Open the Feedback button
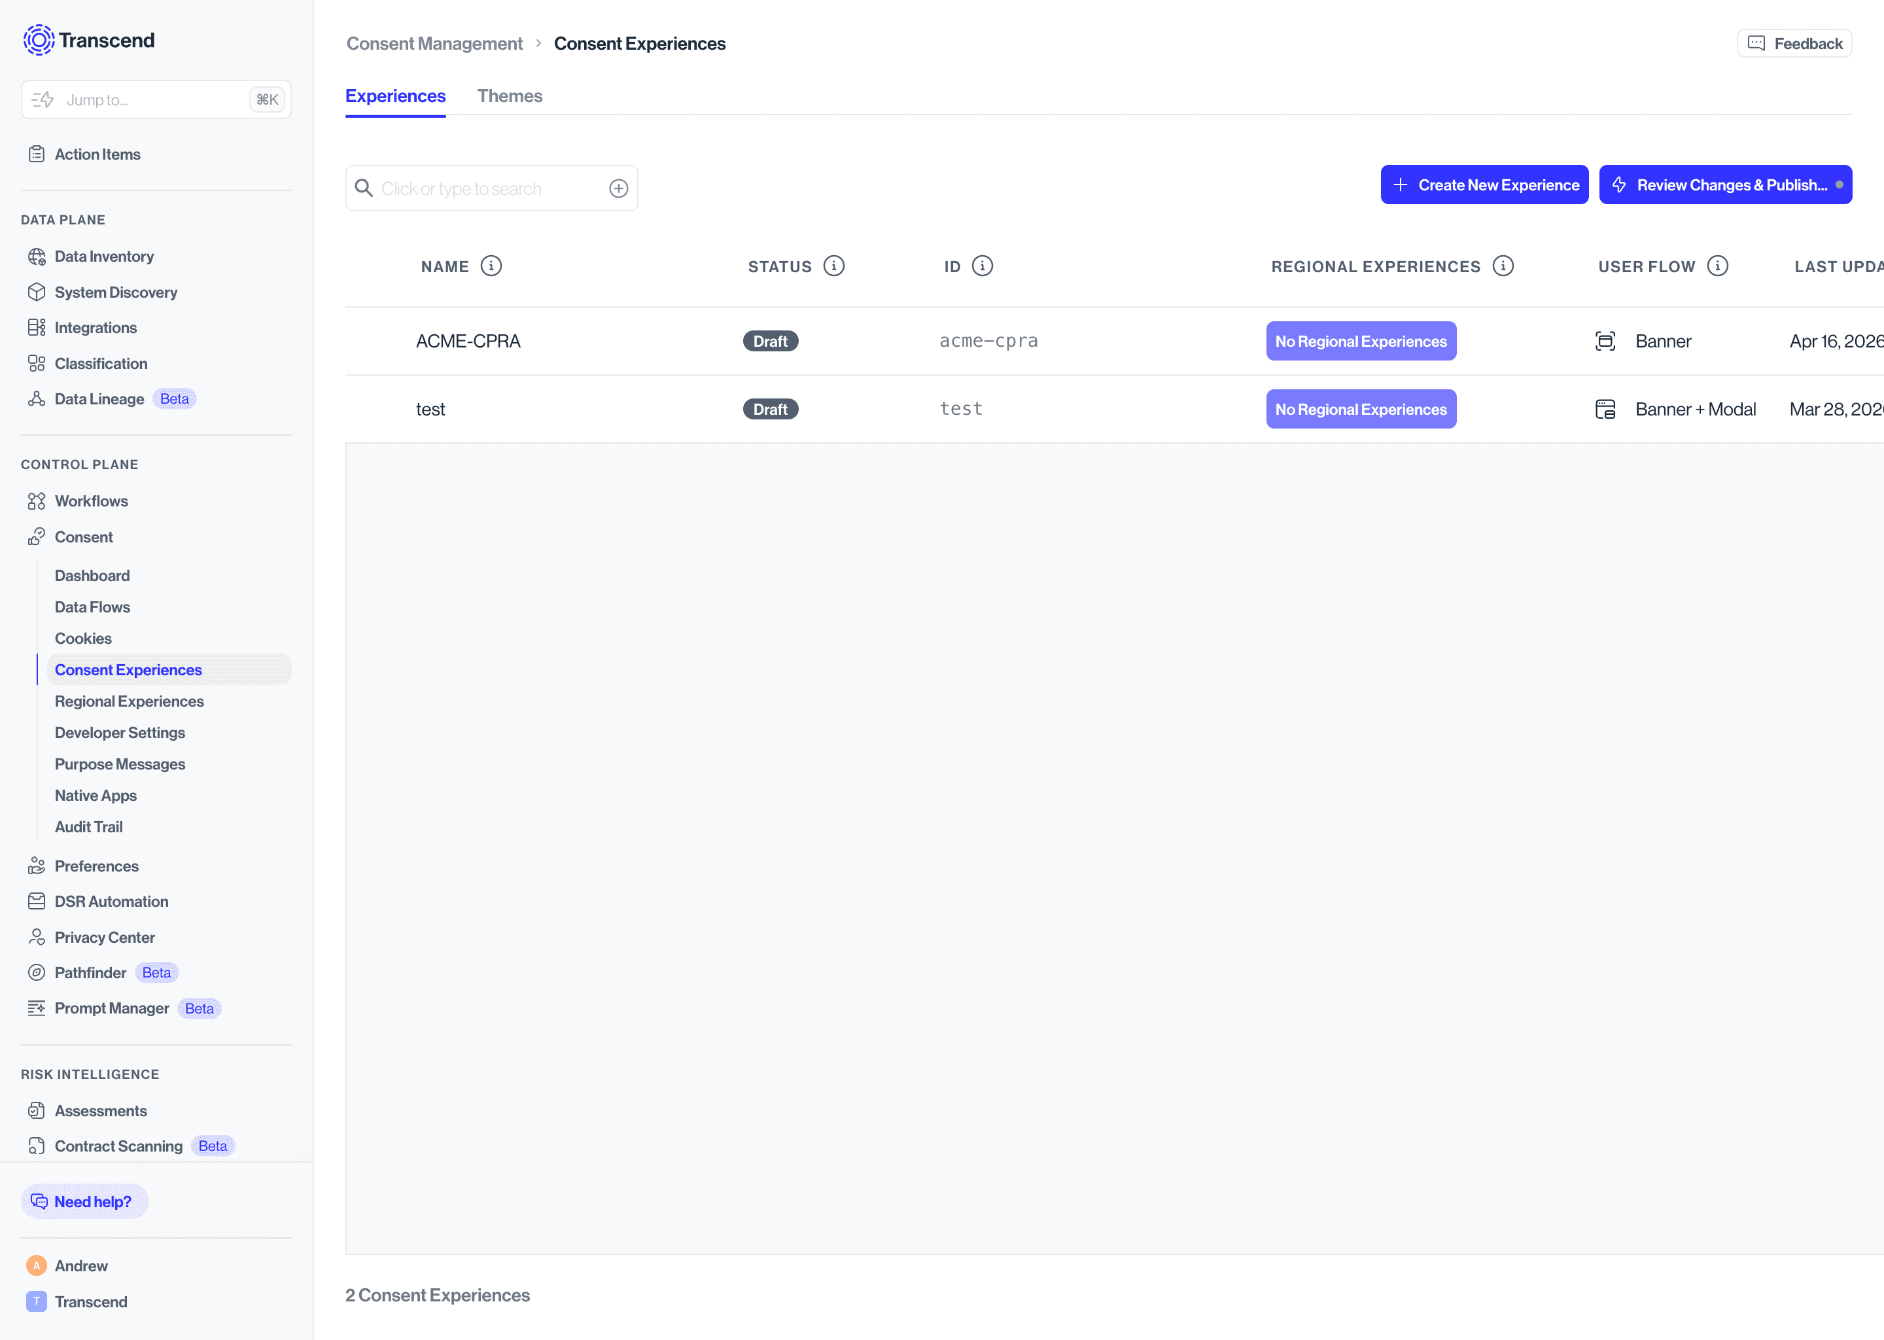 point(1794,44)
